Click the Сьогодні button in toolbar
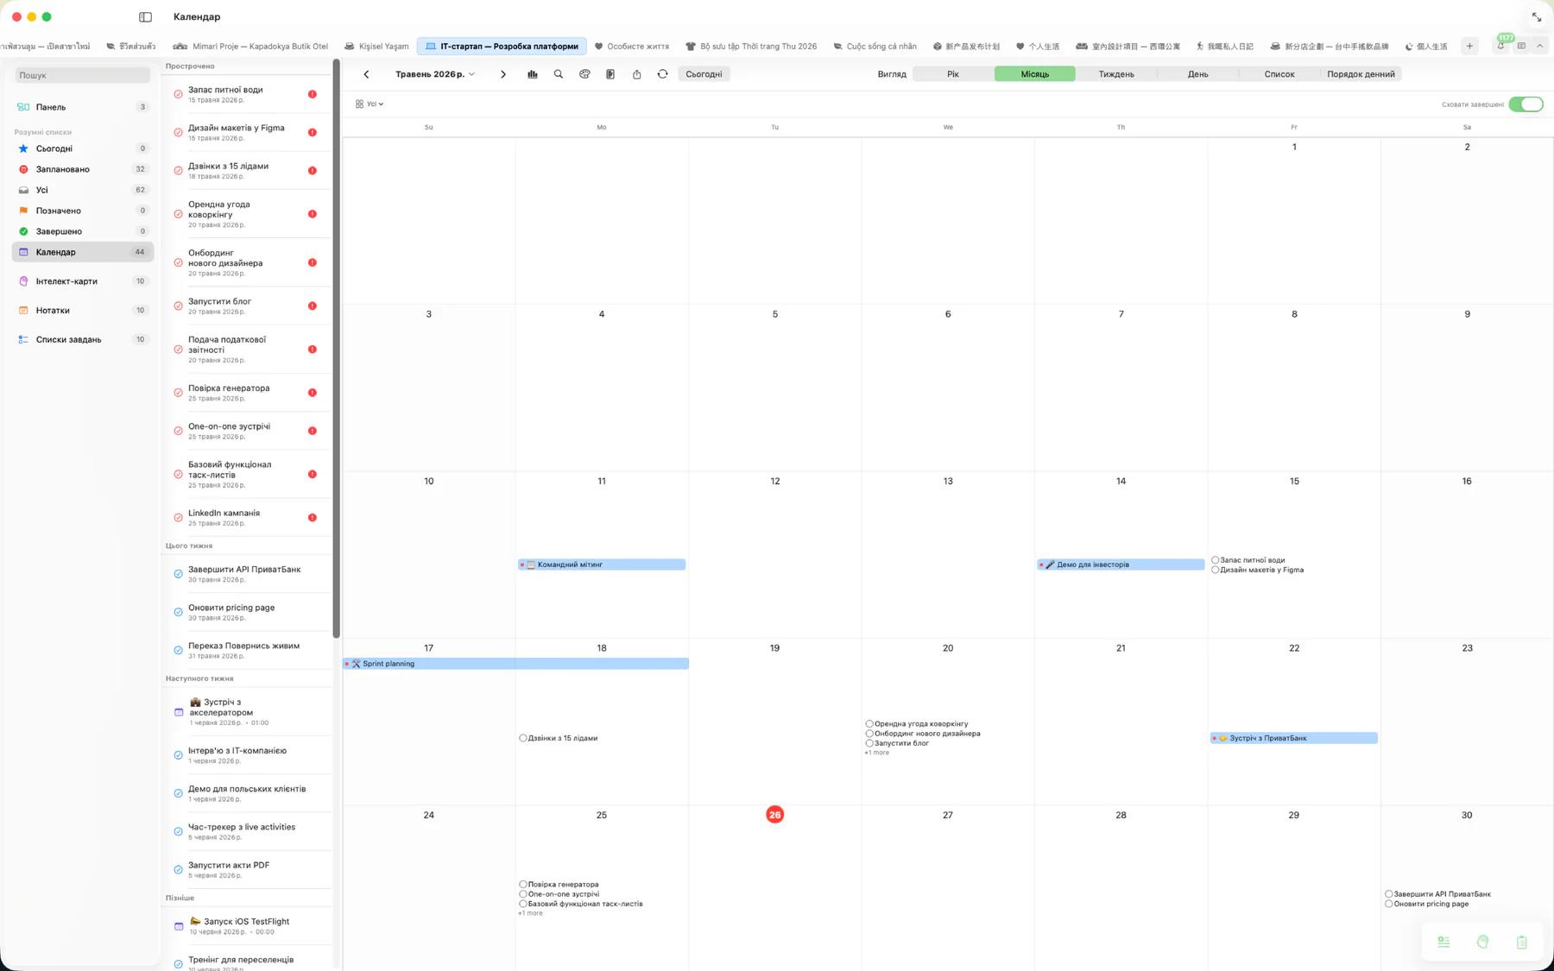Viewport: 1554px width, 971px height. [704, 74]
